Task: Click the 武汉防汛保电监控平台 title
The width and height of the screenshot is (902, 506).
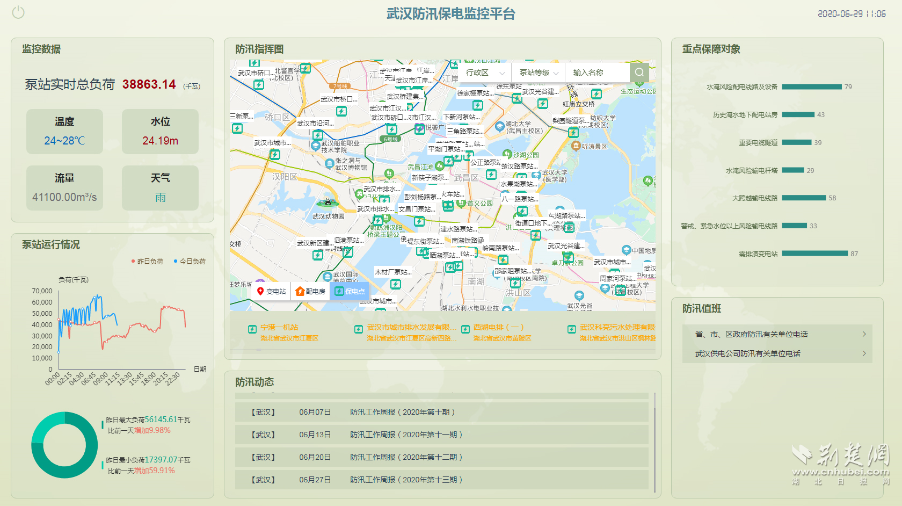Action: pos(451,14)
